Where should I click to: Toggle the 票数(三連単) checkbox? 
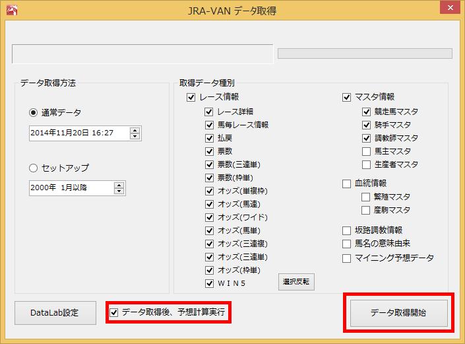(x=209, y=164)
